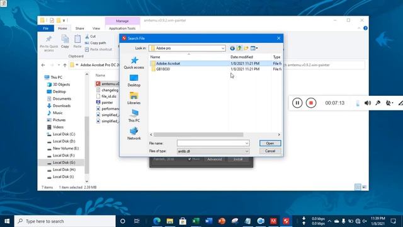Select Quick access in the places bar

point(134,63)
